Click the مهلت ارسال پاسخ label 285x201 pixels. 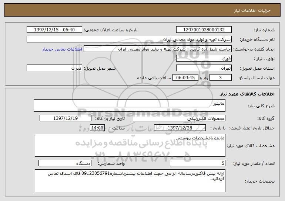pos(256,78)
